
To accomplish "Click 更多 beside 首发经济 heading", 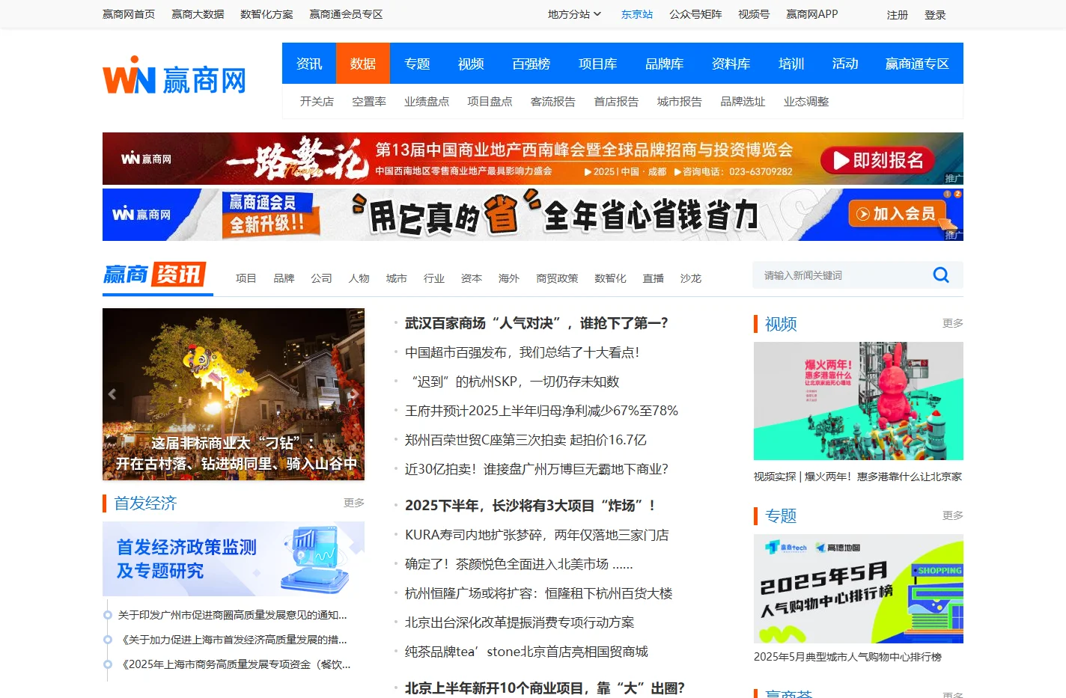I will click(354, 503).
